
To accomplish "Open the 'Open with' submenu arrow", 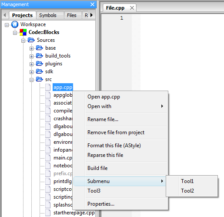I will click(x=162, y=106).
